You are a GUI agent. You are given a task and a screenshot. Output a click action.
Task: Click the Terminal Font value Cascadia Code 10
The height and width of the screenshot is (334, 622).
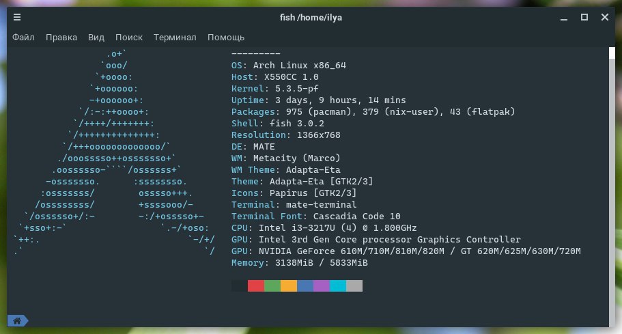(x=356, y=217)
